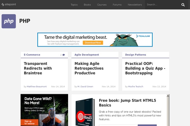
Task: Click the Nov 13, 2014 date
Action: 159,86
